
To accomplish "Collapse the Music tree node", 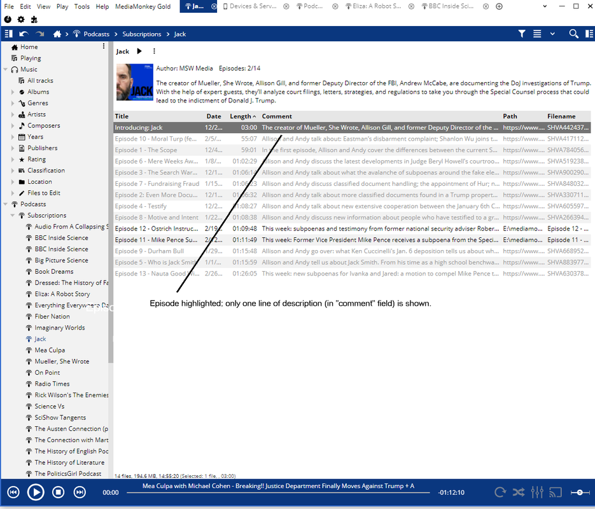I will 5,69.
